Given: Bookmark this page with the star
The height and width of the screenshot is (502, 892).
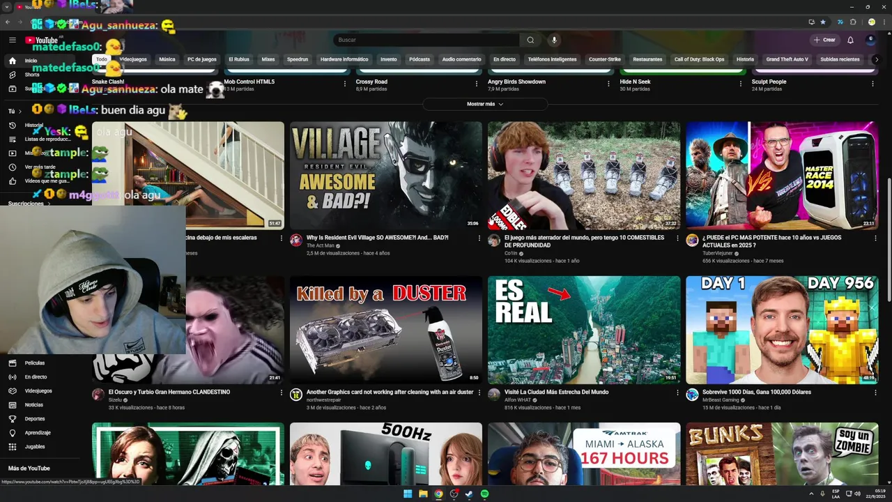Looking at the screenshot, I should [823, 22].
